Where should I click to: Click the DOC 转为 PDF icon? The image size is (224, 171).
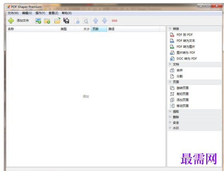tap(172, 59)
